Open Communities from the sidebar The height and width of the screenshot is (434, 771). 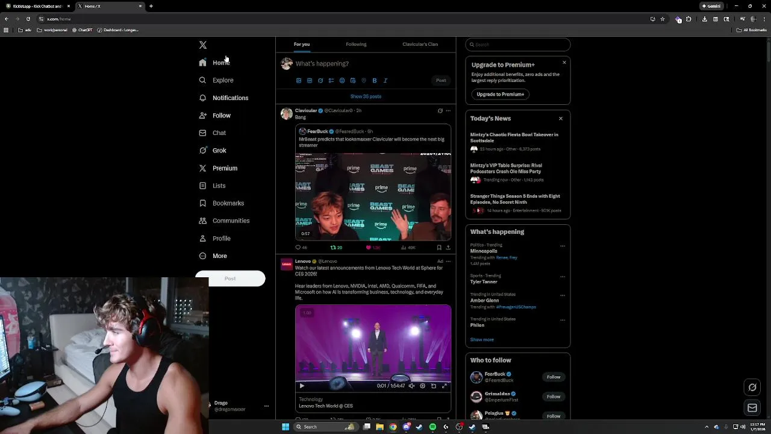click(x=224, y=221)
